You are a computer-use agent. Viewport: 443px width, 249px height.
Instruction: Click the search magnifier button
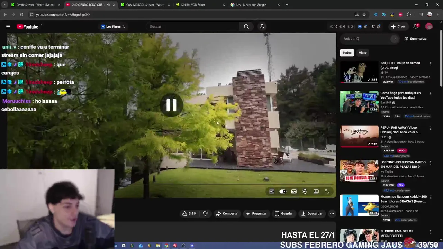[246, 27]
